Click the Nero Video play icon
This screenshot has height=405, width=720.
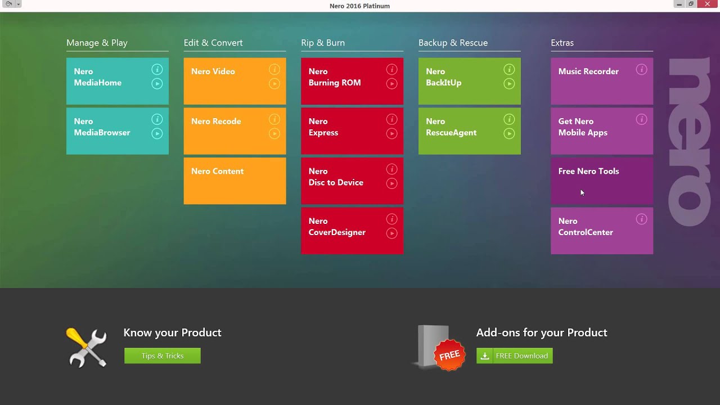[274, 84]
